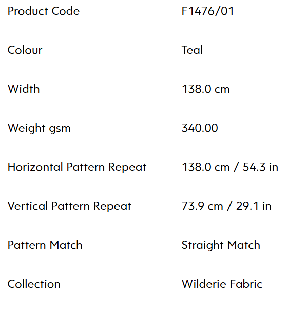Click the 29.1 in inch measurement
Image resolution: width=307 pixels, height=319 pixels.
254,206
